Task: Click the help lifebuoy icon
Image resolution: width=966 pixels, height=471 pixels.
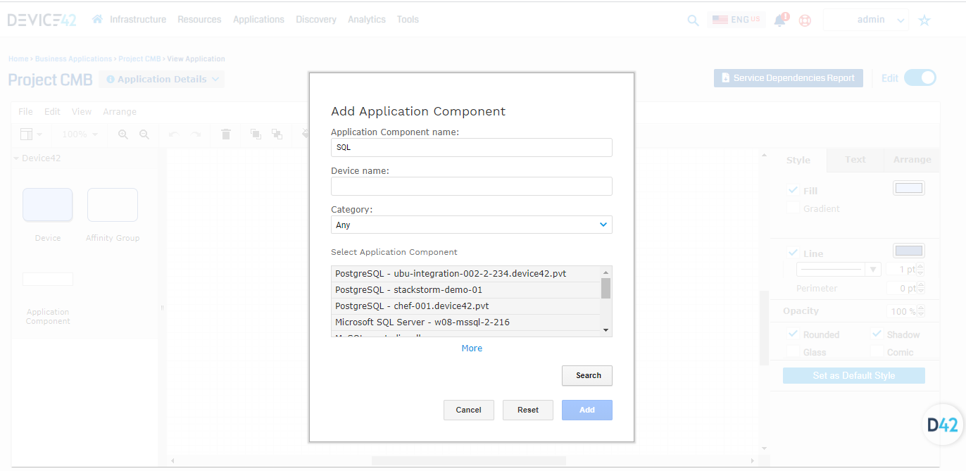Action: pyautogui.click(x=805, y=20)
